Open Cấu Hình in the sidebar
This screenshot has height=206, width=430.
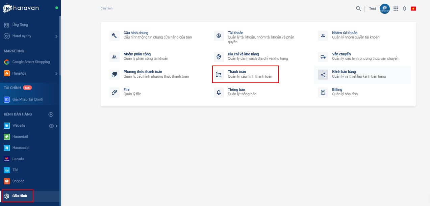pyautogui.click(x=19, y=196)
